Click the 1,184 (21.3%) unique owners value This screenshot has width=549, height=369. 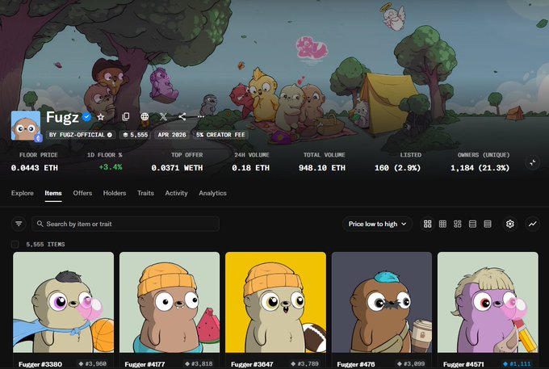point(480,168)
